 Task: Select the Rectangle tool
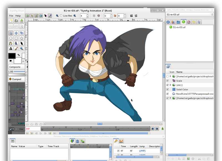[16, 38]
